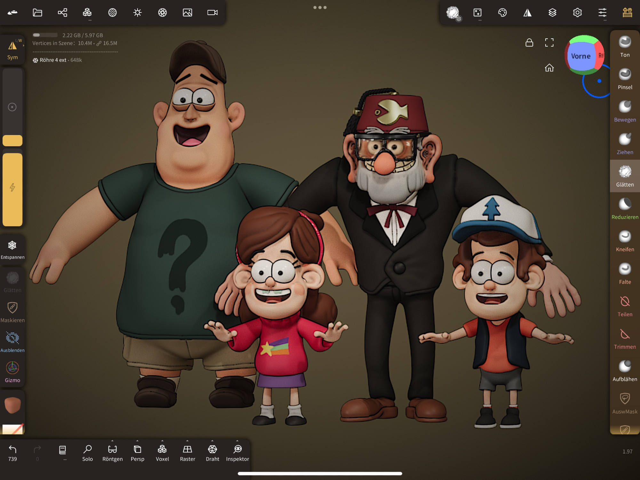Image resolution: width=640 pixels, height=480 pixels.
Task: Select the Aufblähen inflate tool
Action: (625, 371)
